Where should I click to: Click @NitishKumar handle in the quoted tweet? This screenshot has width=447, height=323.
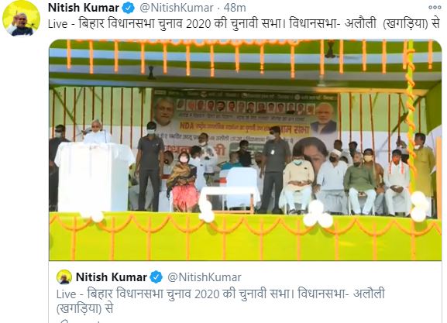pos(204,277)
